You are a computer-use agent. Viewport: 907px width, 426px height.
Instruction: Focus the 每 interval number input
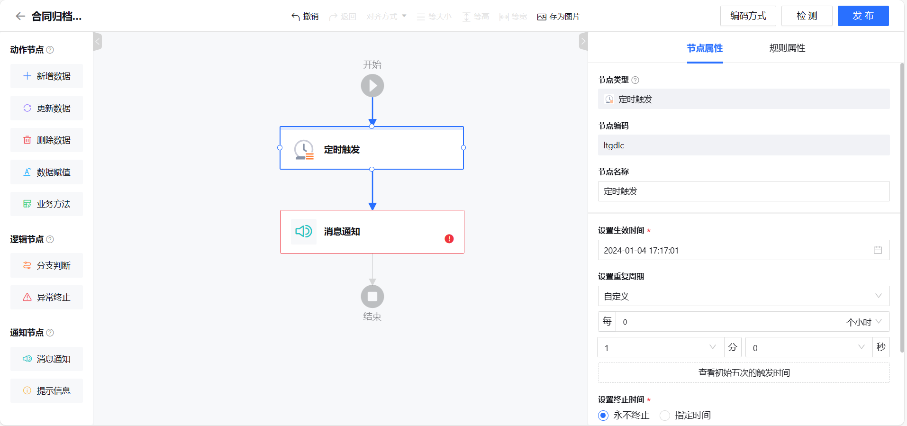727,322
